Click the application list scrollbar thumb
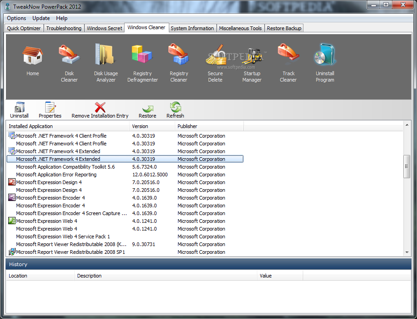The image size is (417, 319). 407,166
